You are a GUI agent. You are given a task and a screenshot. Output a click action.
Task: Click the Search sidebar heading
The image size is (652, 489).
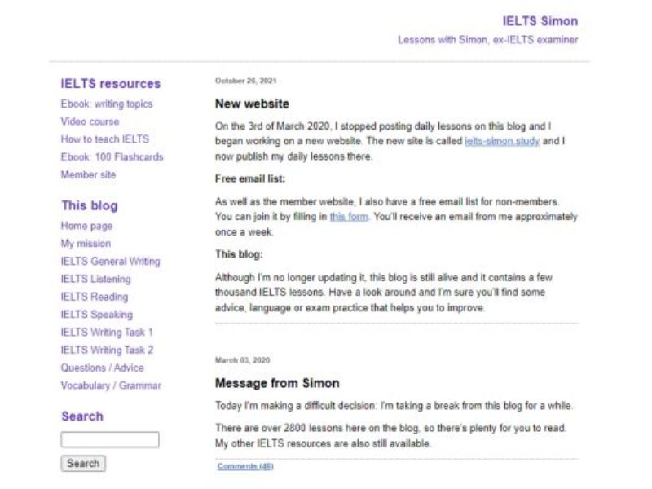pyautogui.click(x=82, y=416)
